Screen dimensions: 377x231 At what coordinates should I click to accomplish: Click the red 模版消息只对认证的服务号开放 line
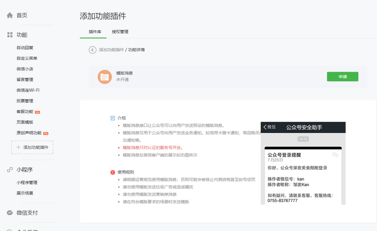[x=153, y=148]
